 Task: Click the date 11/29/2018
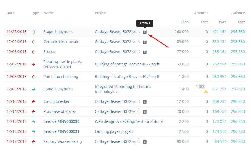pos(16,32)
